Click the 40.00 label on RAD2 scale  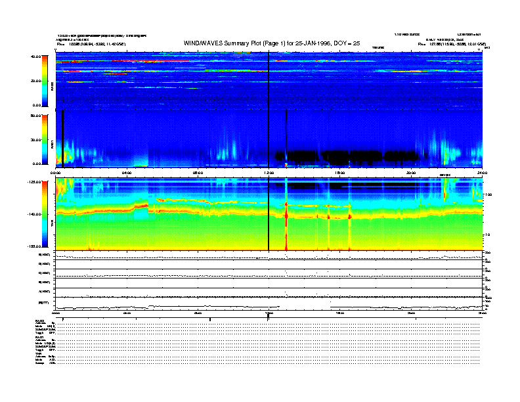pyautogui.click(x=35, y=56)
